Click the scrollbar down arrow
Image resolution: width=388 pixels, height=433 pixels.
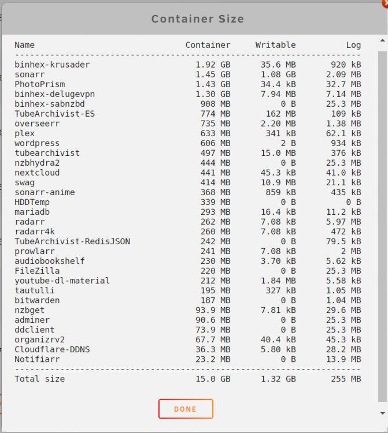click(x=382, y=413)
